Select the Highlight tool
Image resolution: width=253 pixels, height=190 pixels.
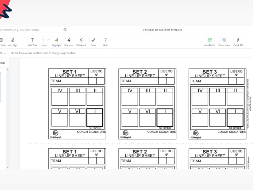tap(57, 42)
